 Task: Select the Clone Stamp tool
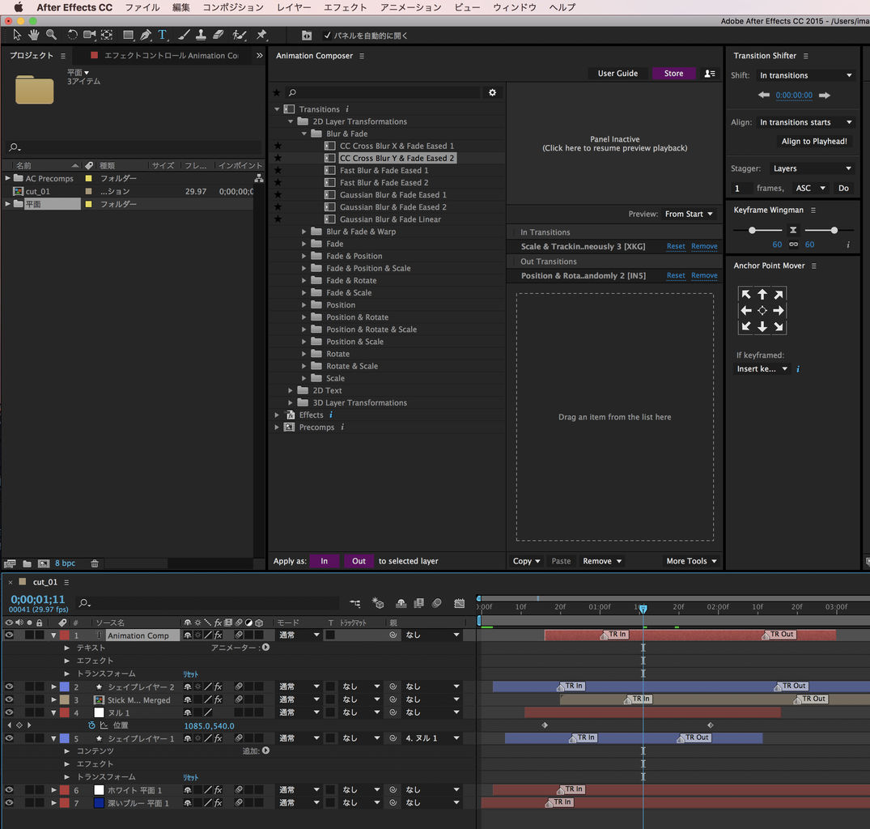pos(201,35)
